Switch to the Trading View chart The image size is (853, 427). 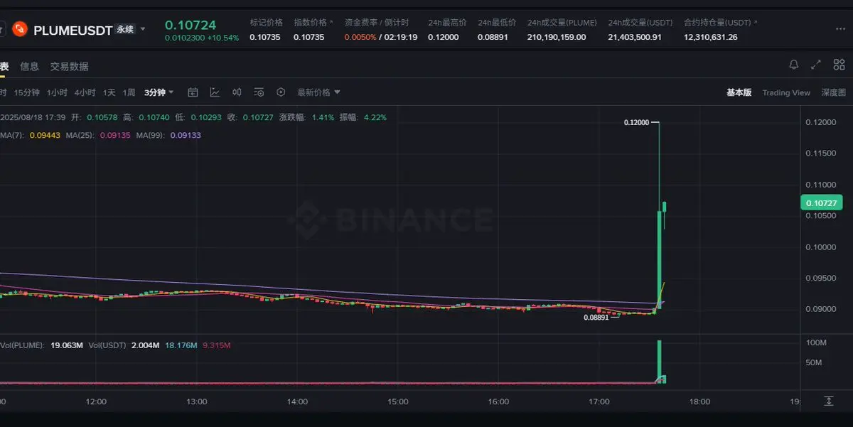786,92
